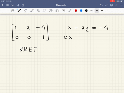Undo the last stroke
Image resolution: width=124 pixels, height=93 pixels.
[x=101, y=5]
